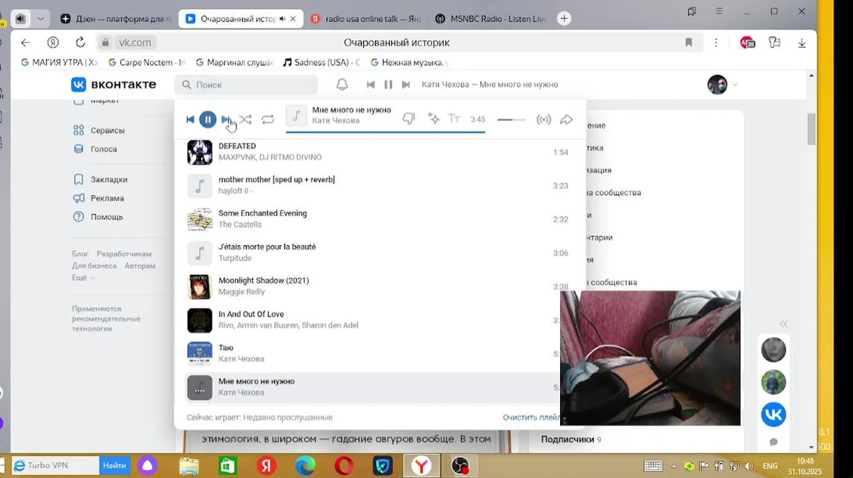
Task: Click the VK search field
Action: (246, 84)
